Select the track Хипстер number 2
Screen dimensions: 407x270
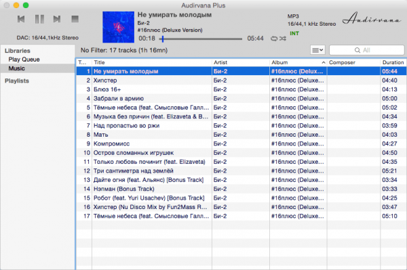[x=241, y=81]
